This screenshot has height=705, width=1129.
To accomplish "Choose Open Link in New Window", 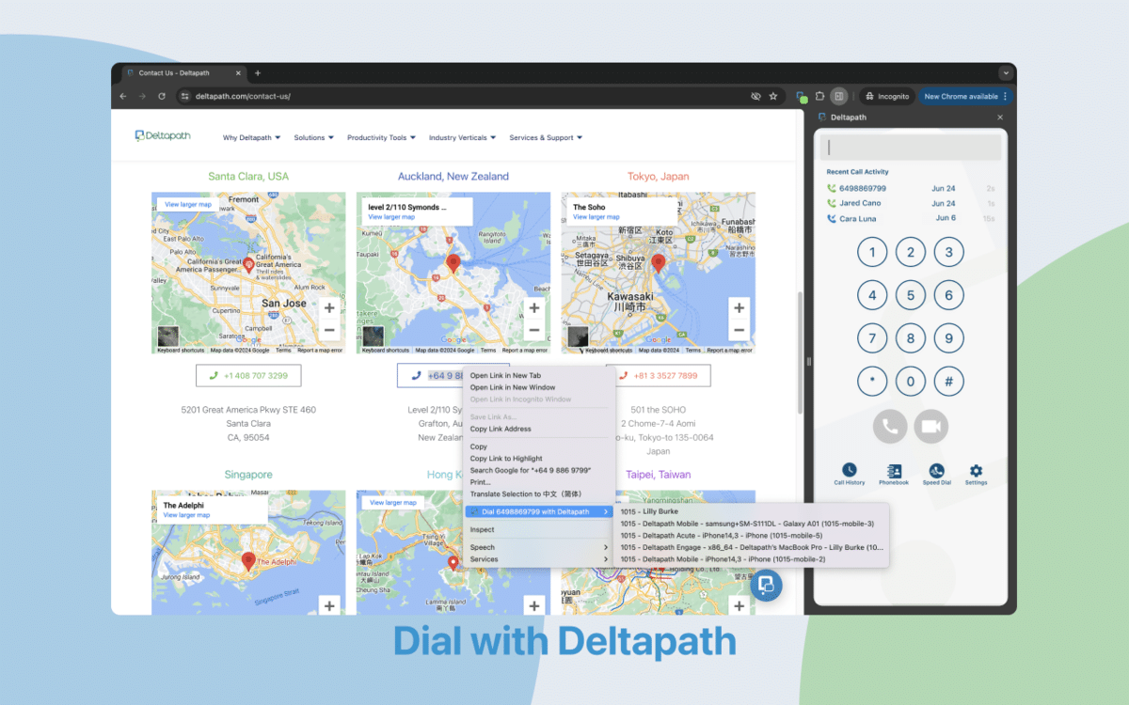I will pos(538,387).
